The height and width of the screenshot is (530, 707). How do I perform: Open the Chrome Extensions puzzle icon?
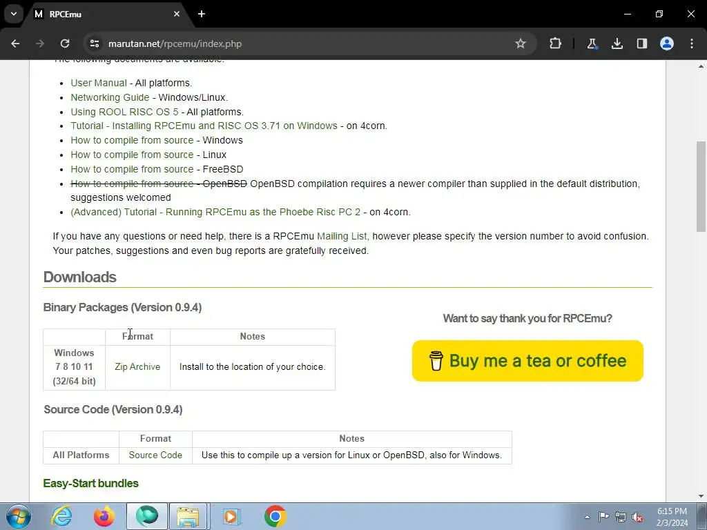click(556, 43)
